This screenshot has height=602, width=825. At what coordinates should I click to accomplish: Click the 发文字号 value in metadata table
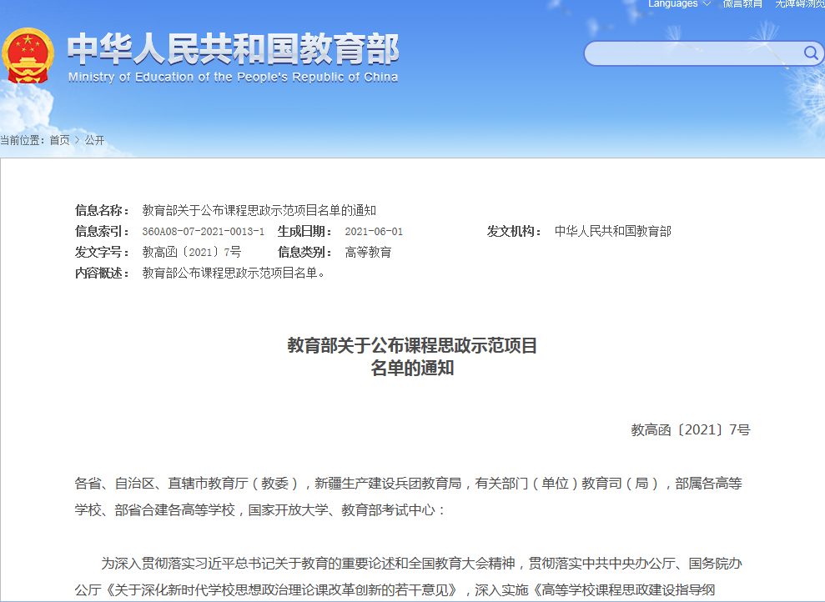(x=191, y=252)
